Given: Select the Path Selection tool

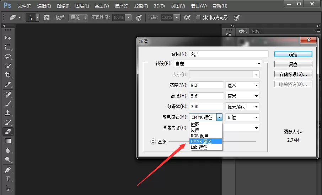Looking at the screenshot, I should pyautogui.click(x=8, y=189).
